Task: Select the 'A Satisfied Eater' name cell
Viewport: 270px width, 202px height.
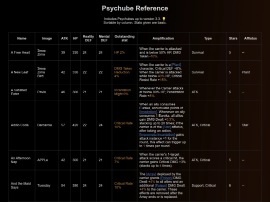Action: tap(22, 92)
